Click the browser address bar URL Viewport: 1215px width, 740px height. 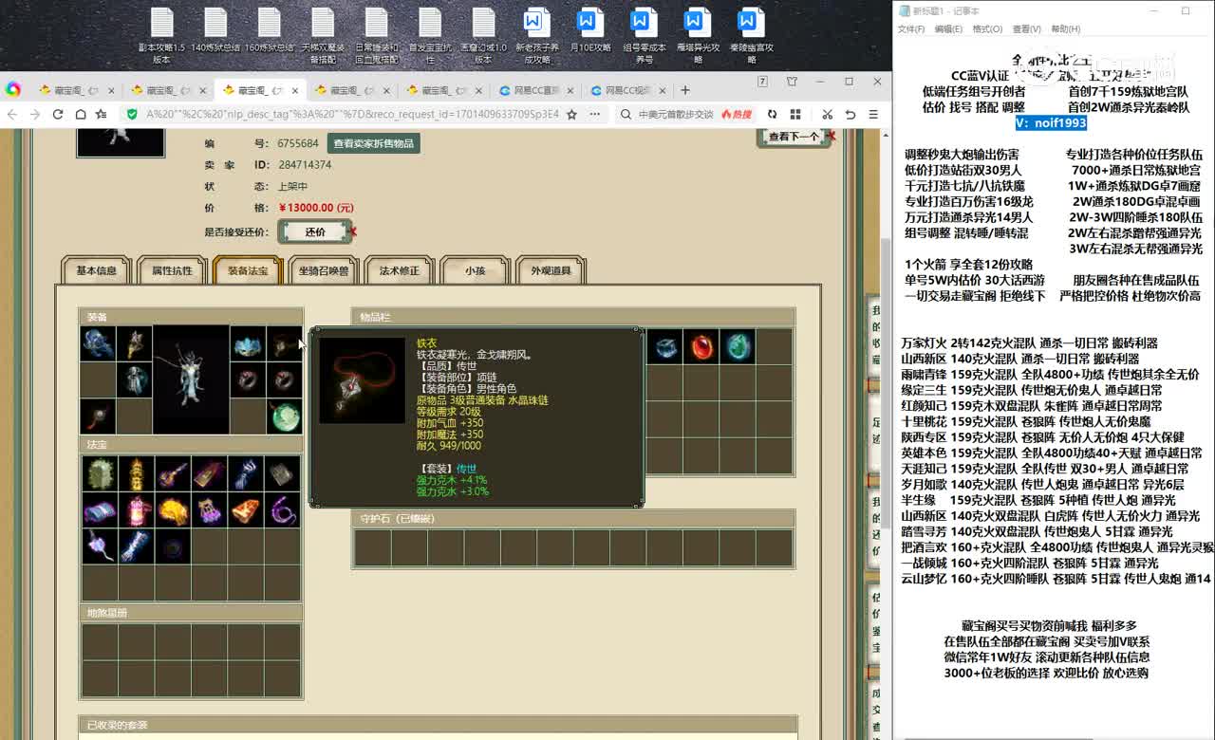click(x=351, y=114)
